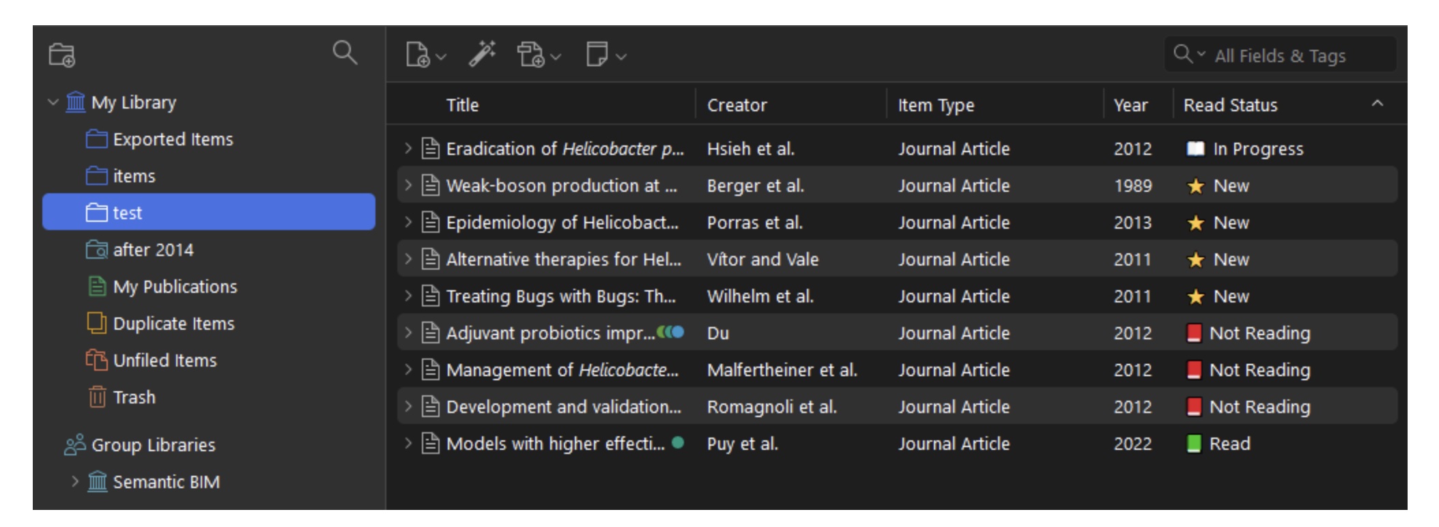Click the Duplicate Items icon

point(96,323)
